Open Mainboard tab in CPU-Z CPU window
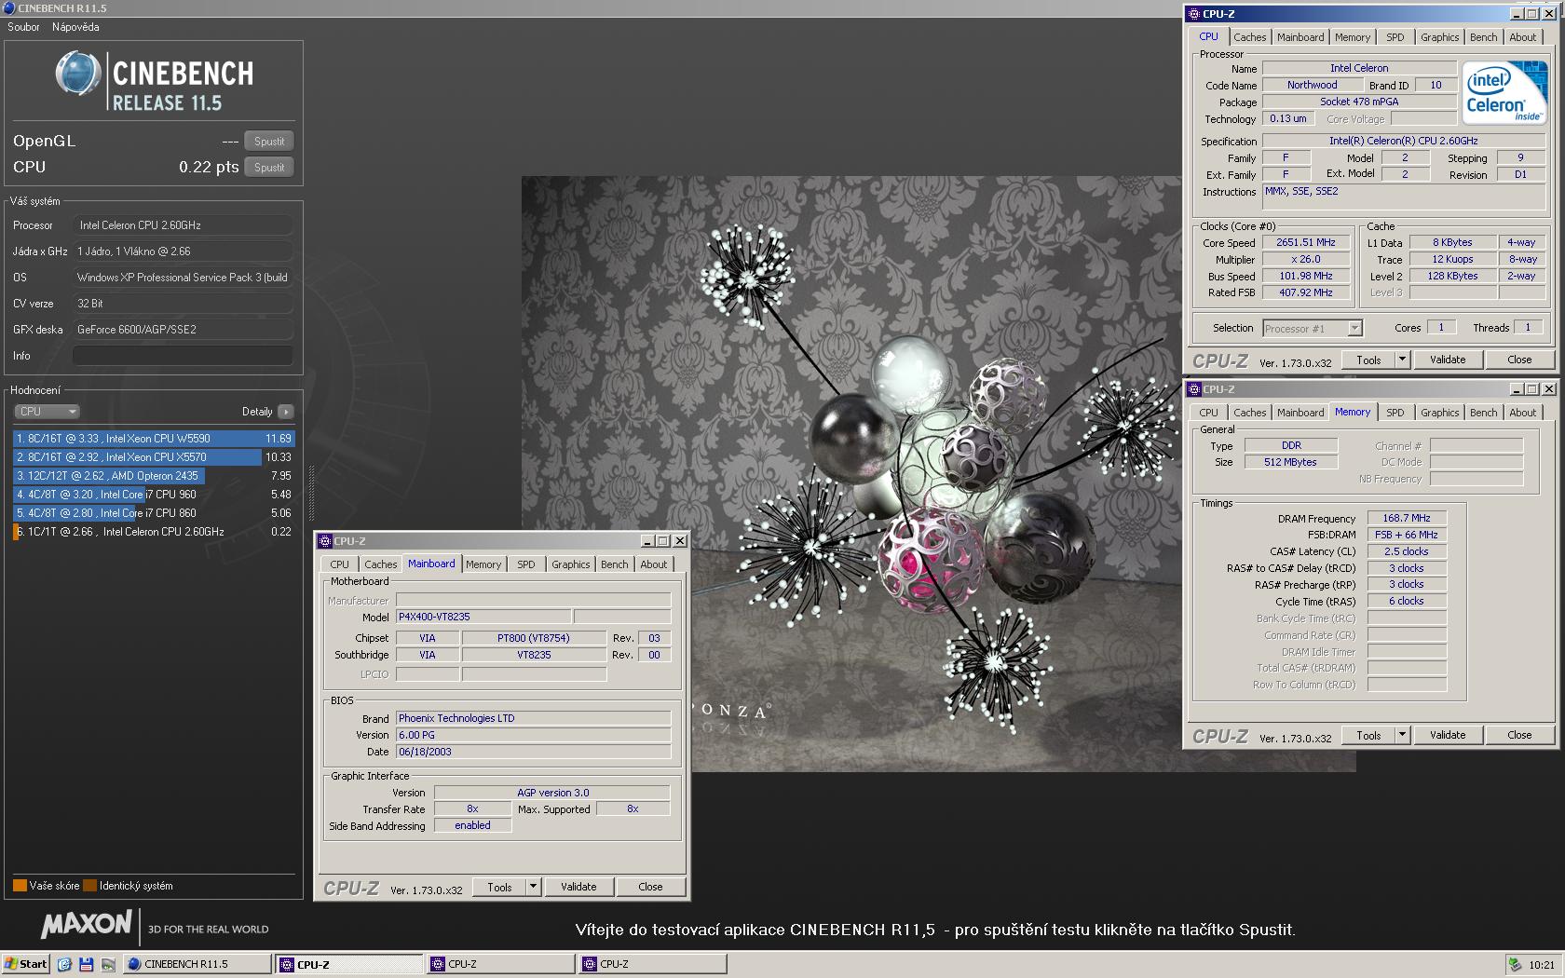1565x978 pixels. click(1300, 37)
